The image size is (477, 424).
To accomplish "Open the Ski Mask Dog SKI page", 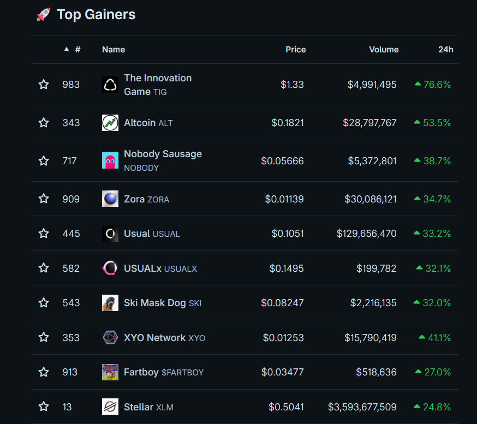I will [x=163, y=303].
